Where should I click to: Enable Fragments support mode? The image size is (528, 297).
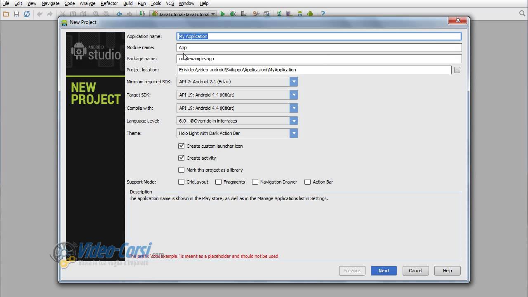point(219,182)
